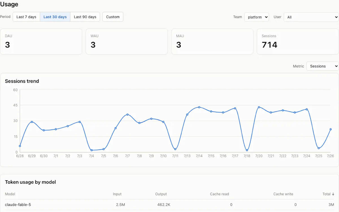Switch period to Last 90 days
The image size is (339, 212).
click(x=85, y=17)
